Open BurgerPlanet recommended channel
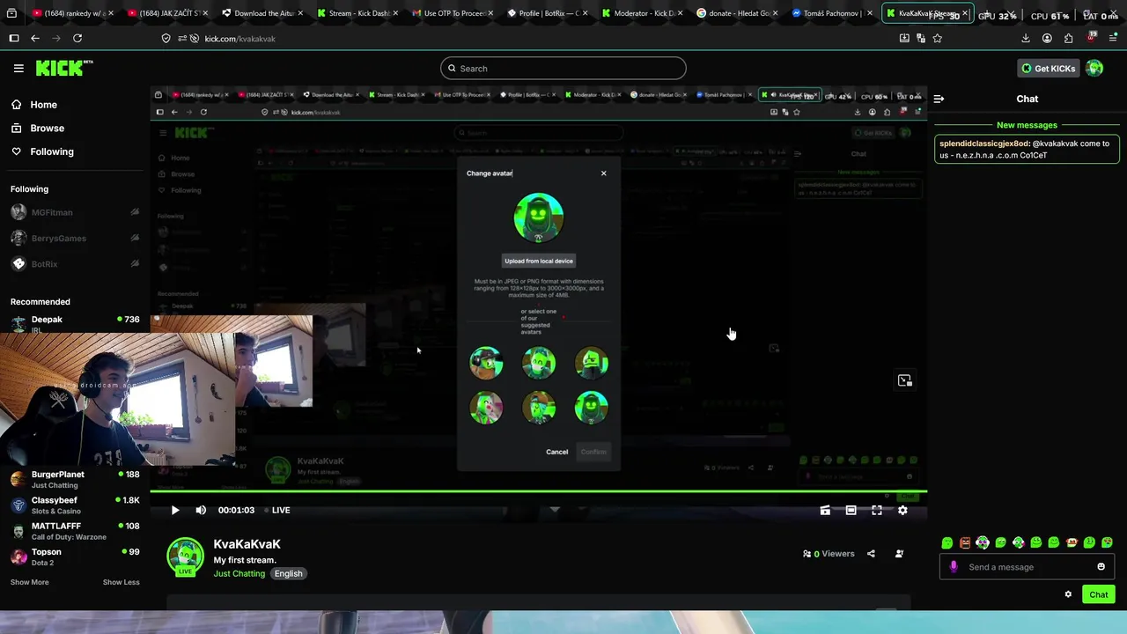Screen dimensions: 1127x634 tap(74, 480)
